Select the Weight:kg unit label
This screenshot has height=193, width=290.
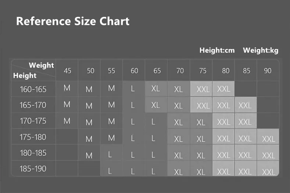(261, 50)
